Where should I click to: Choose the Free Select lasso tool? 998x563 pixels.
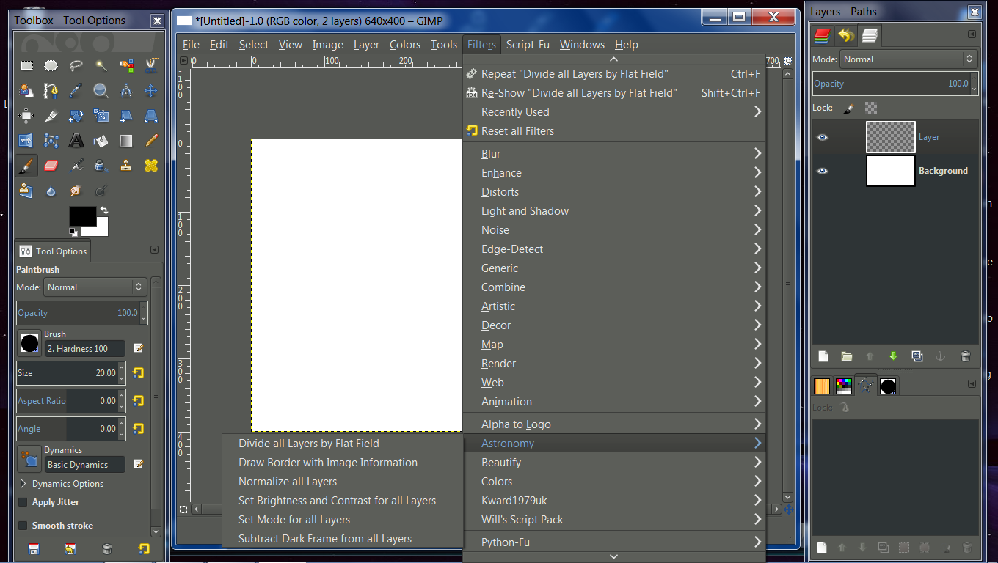pos(76,66)
